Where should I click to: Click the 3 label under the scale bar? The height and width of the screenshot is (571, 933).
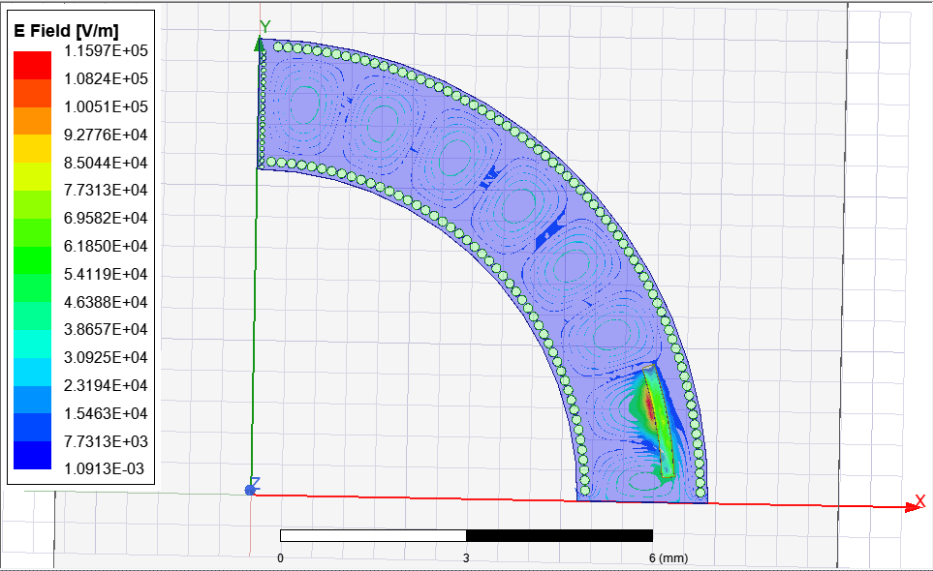(x=466, y=558)
